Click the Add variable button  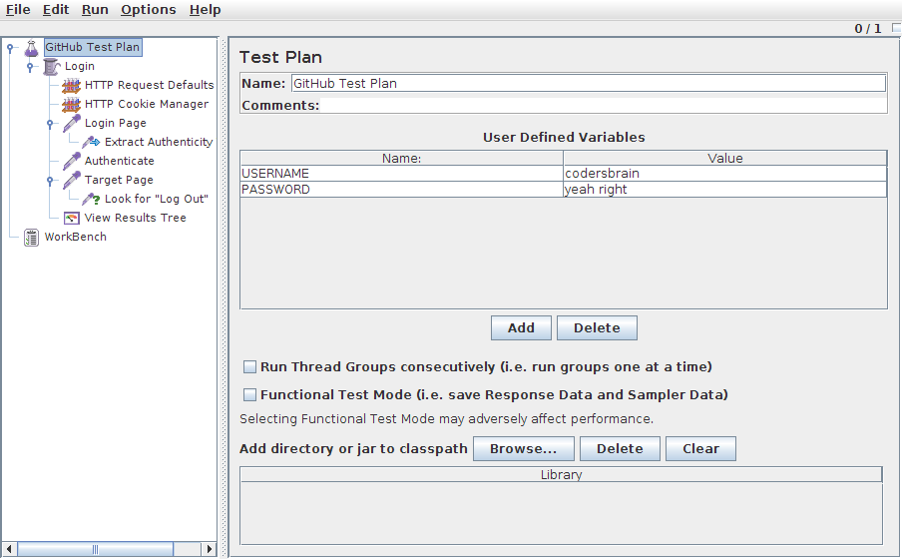[x=521, y=327]
